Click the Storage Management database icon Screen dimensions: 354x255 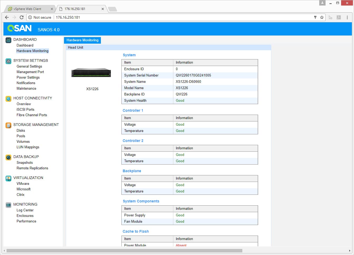(8, 125)
